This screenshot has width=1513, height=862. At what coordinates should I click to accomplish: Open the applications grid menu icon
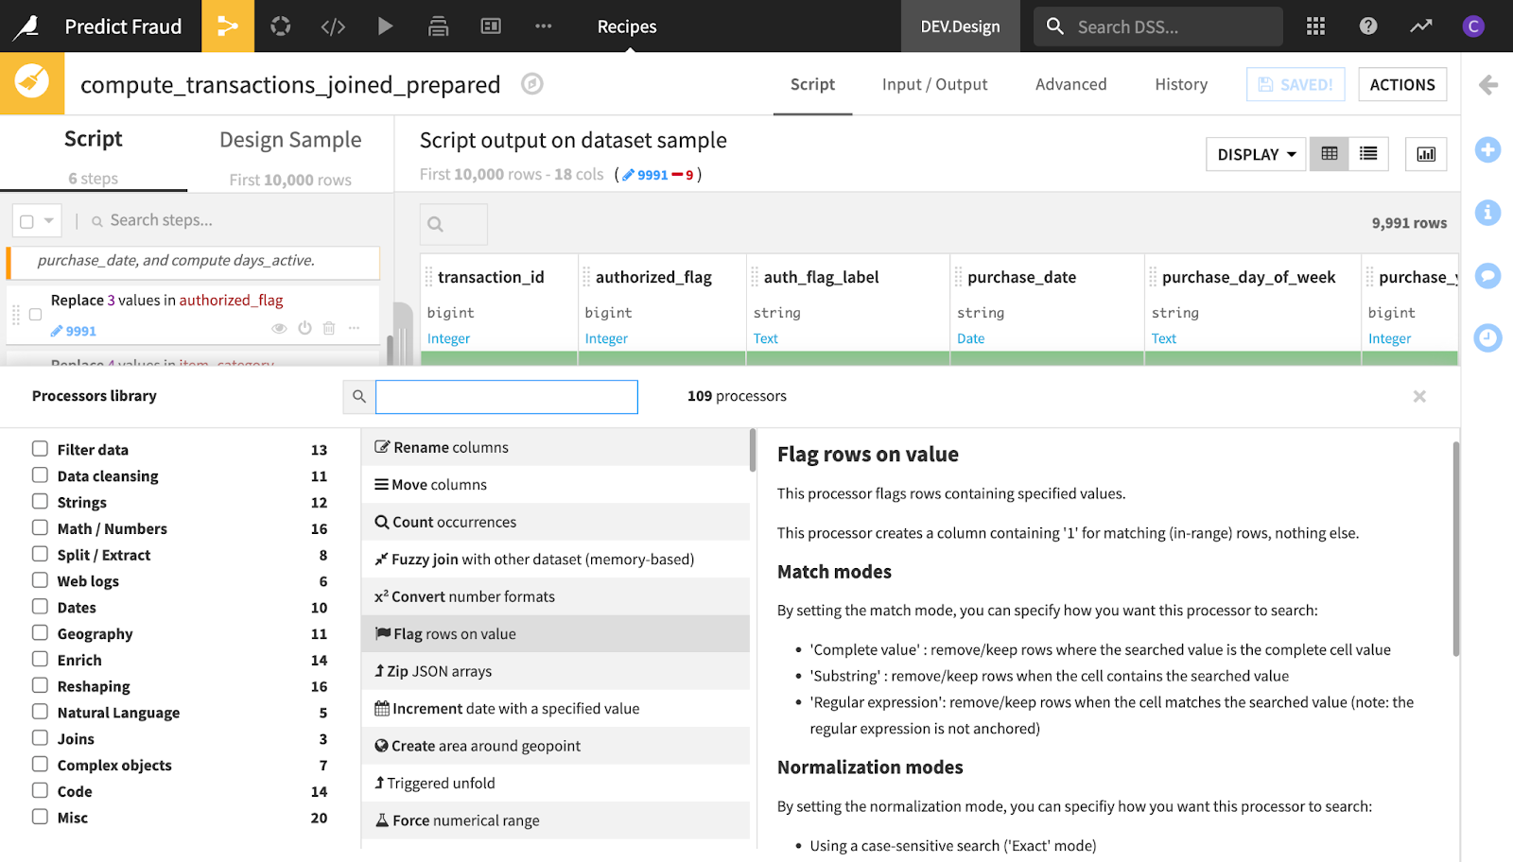1315,26
